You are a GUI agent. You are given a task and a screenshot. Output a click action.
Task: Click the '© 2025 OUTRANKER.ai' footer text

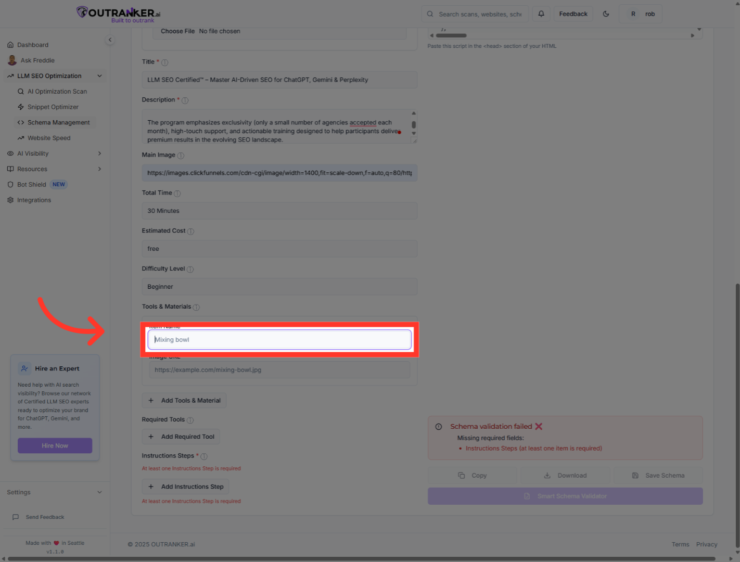click(161, 545)
